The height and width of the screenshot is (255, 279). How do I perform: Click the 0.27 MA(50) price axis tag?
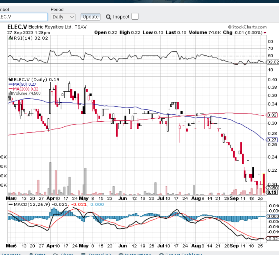pos(273,140)
